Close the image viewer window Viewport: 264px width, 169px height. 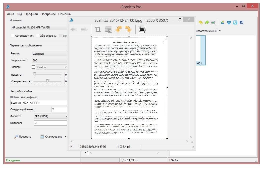[189, 19]
